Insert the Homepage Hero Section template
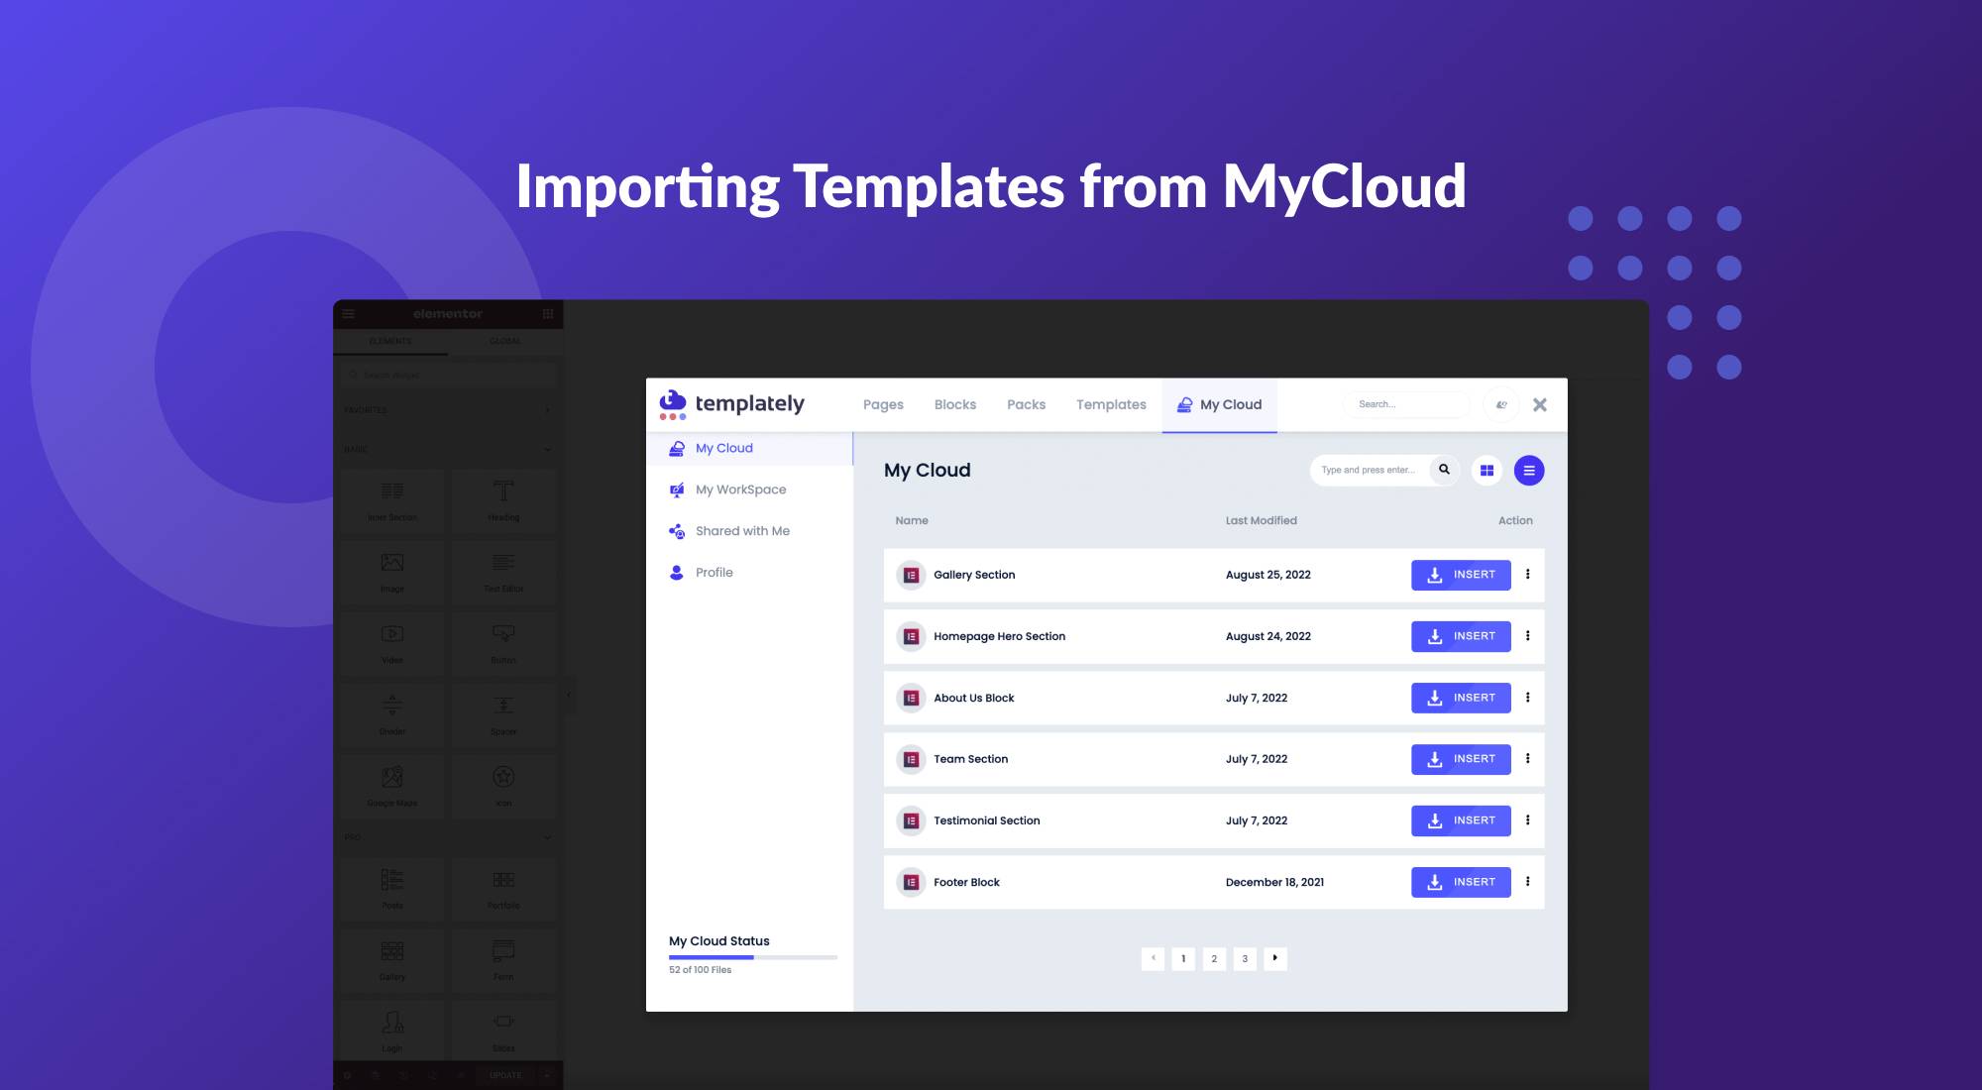 (x=1460, y=636)
